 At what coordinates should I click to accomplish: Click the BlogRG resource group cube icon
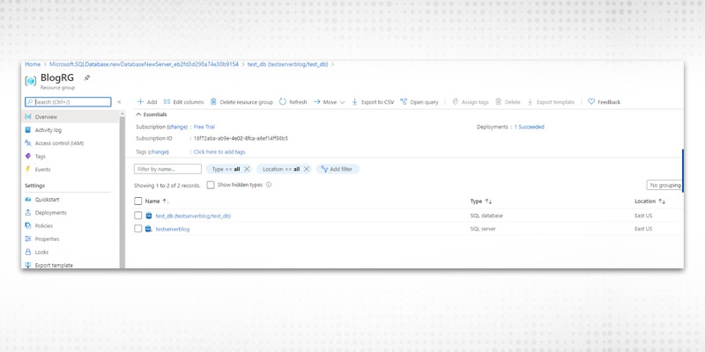tap(31, 81)
